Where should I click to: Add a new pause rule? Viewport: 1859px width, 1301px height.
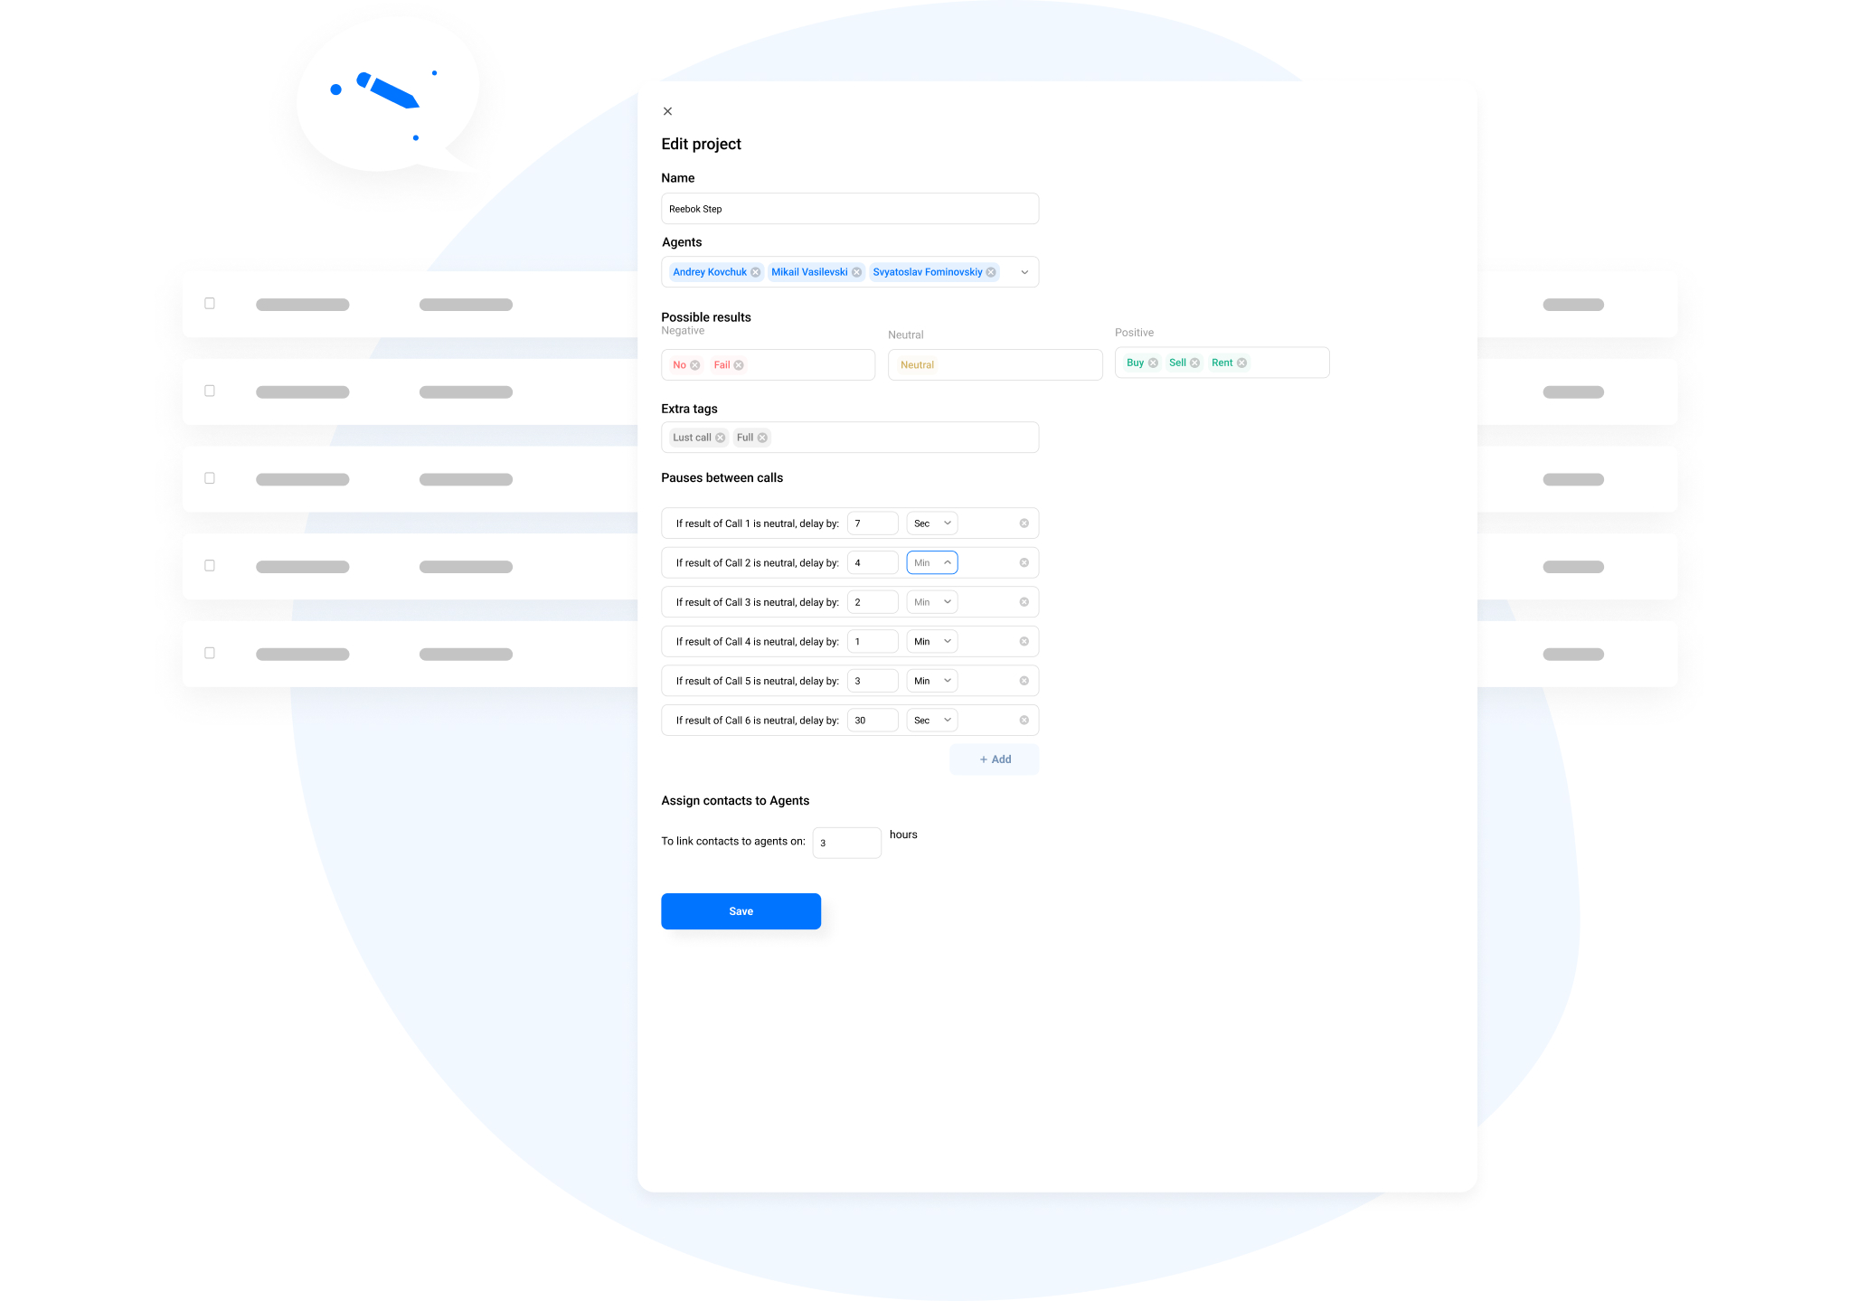pos(994,759)
